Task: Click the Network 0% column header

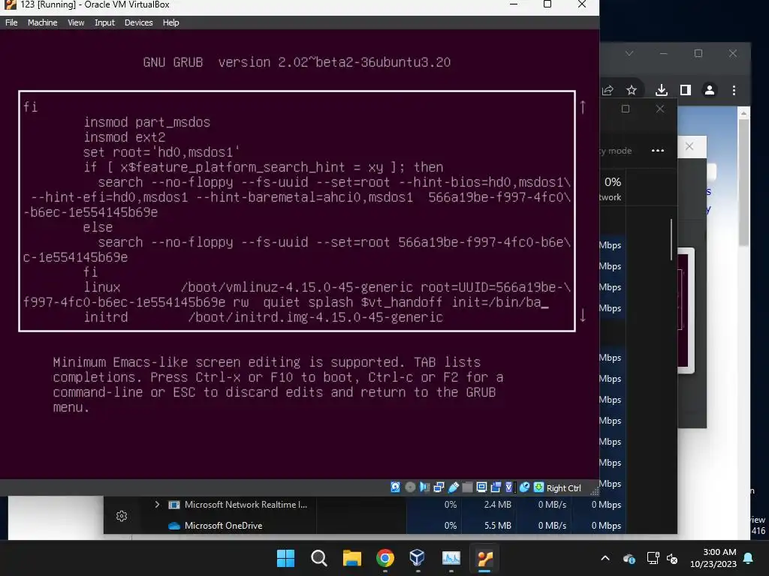Action: (x=612, y=188)
